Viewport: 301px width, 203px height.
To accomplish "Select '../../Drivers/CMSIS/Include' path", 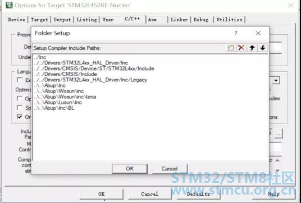I will click(x=66, y=74).
